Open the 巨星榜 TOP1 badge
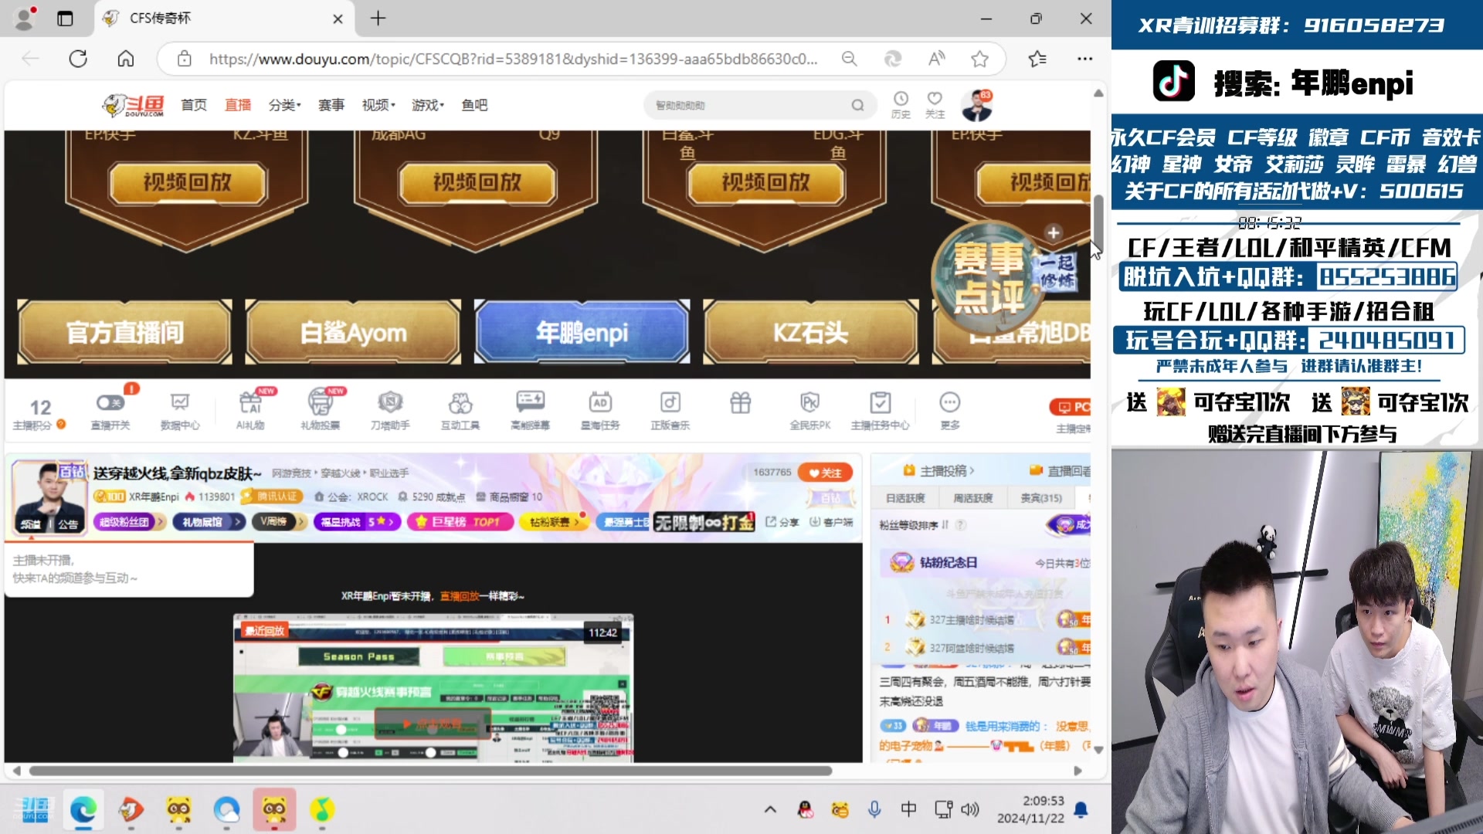 (459, 522)
